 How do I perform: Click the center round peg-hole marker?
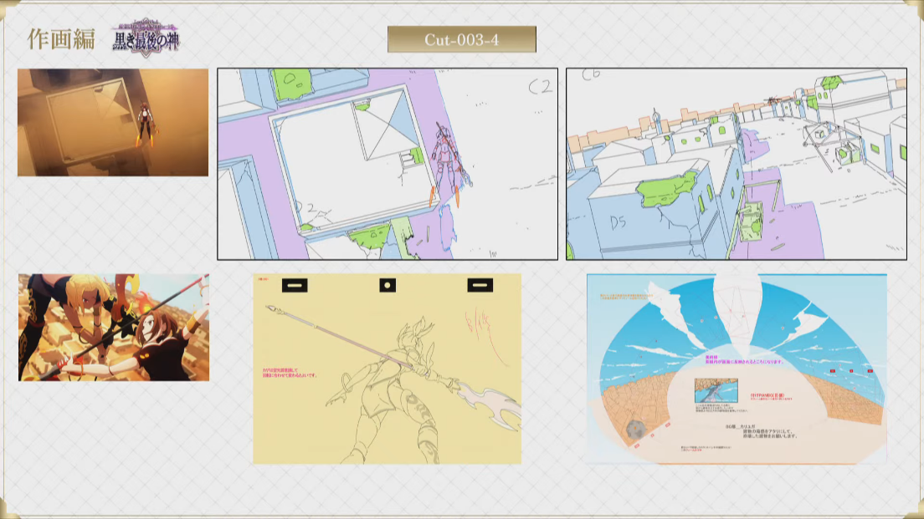(387, 286)
